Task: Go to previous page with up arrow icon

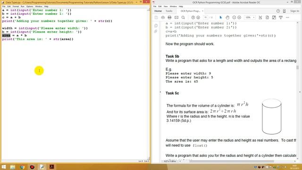Action: (193, 17)
